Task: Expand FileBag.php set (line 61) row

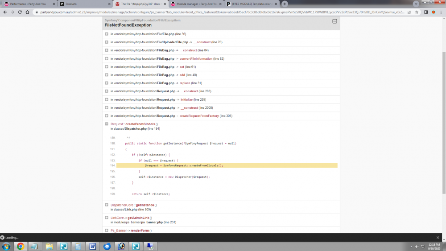Action: click(x=107, y=67)
